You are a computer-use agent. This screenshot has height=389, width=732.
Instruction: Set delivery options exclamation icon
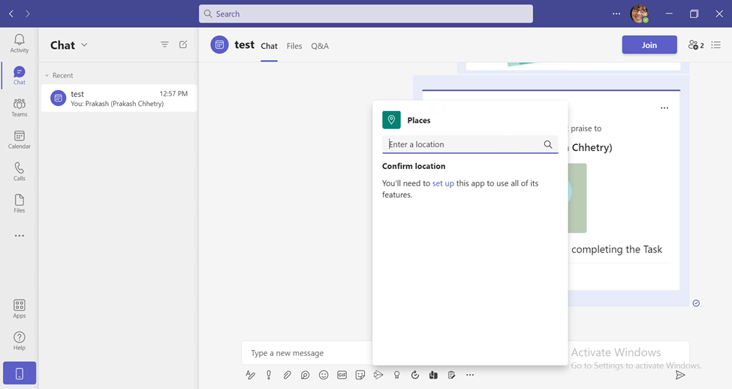269,375
